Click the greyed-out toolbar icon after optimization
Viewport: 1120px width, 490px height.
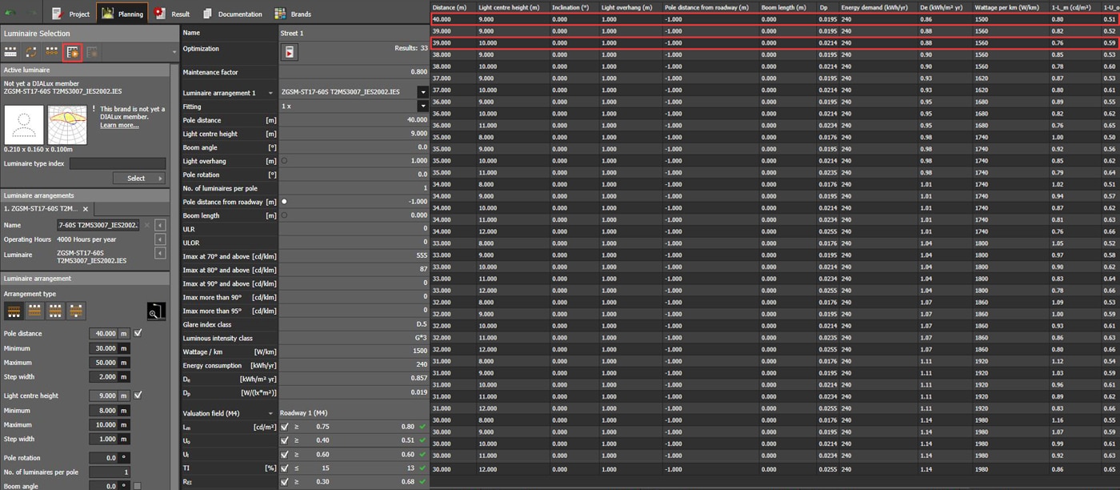tap(92, 52)
